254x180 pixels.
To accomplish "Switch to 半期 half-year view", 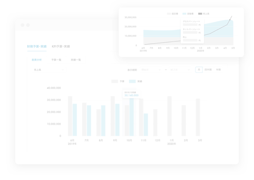I will click(218, 70).
